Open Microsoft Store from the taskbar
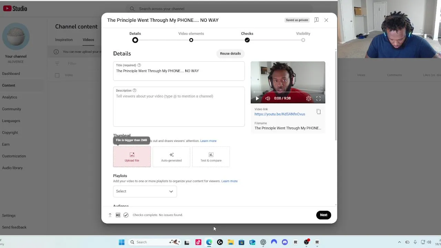 [241, 242]
